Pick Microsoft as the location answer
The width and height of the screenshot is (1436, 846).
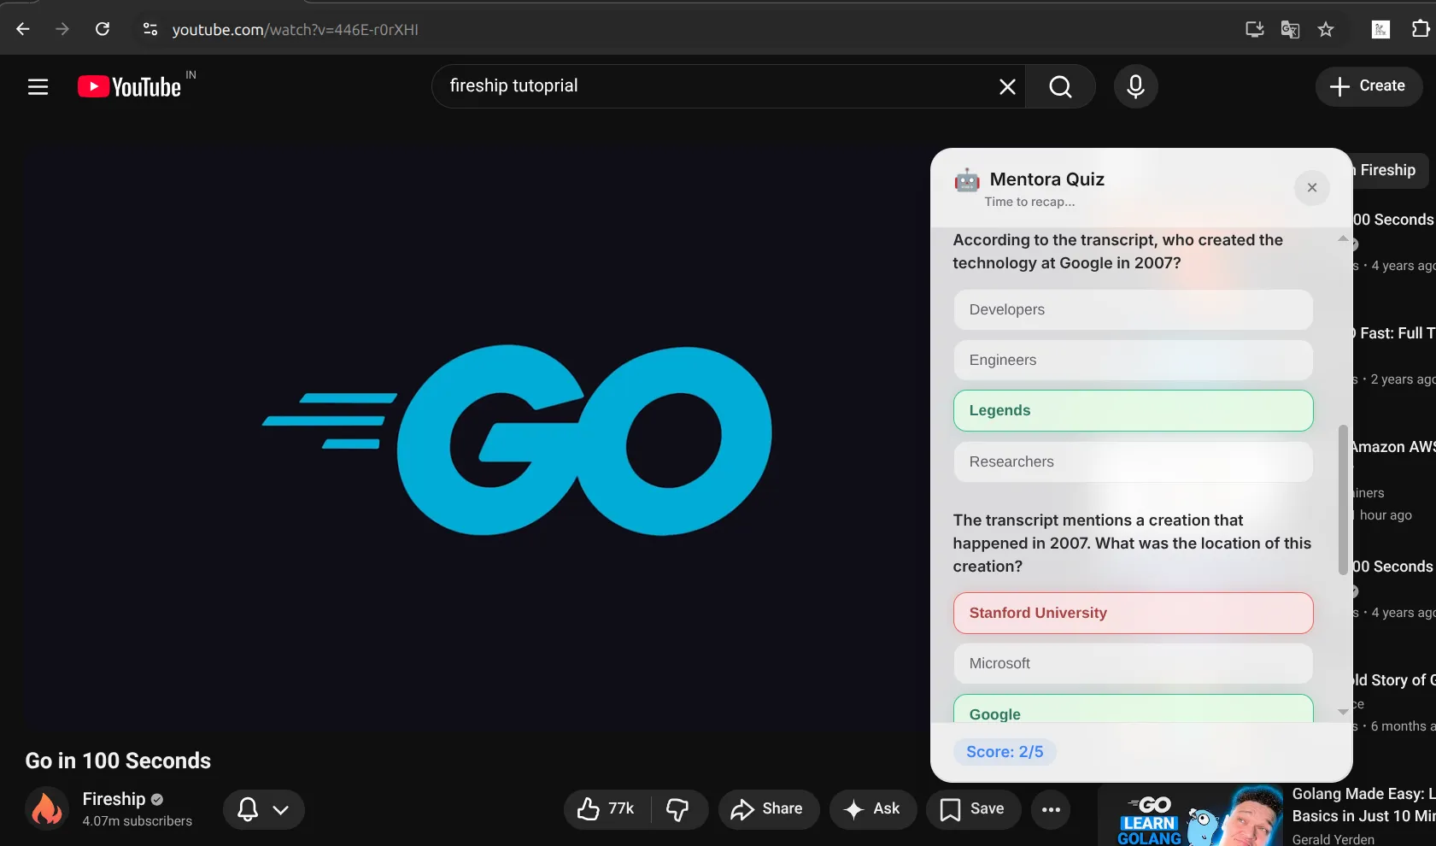(x=1133, y=663)
